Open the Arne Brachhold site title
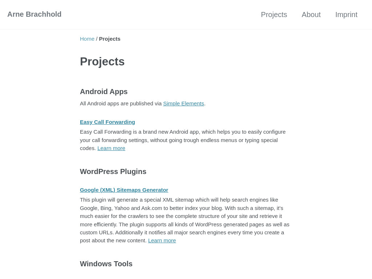Screen dimensions: 372x279 tap(35, 14)
